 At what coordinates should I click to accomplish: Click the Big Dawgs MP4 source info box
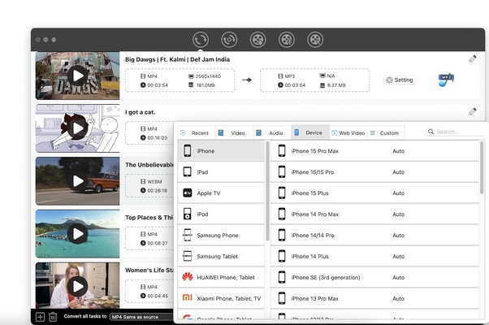click(x=180, y=80)
